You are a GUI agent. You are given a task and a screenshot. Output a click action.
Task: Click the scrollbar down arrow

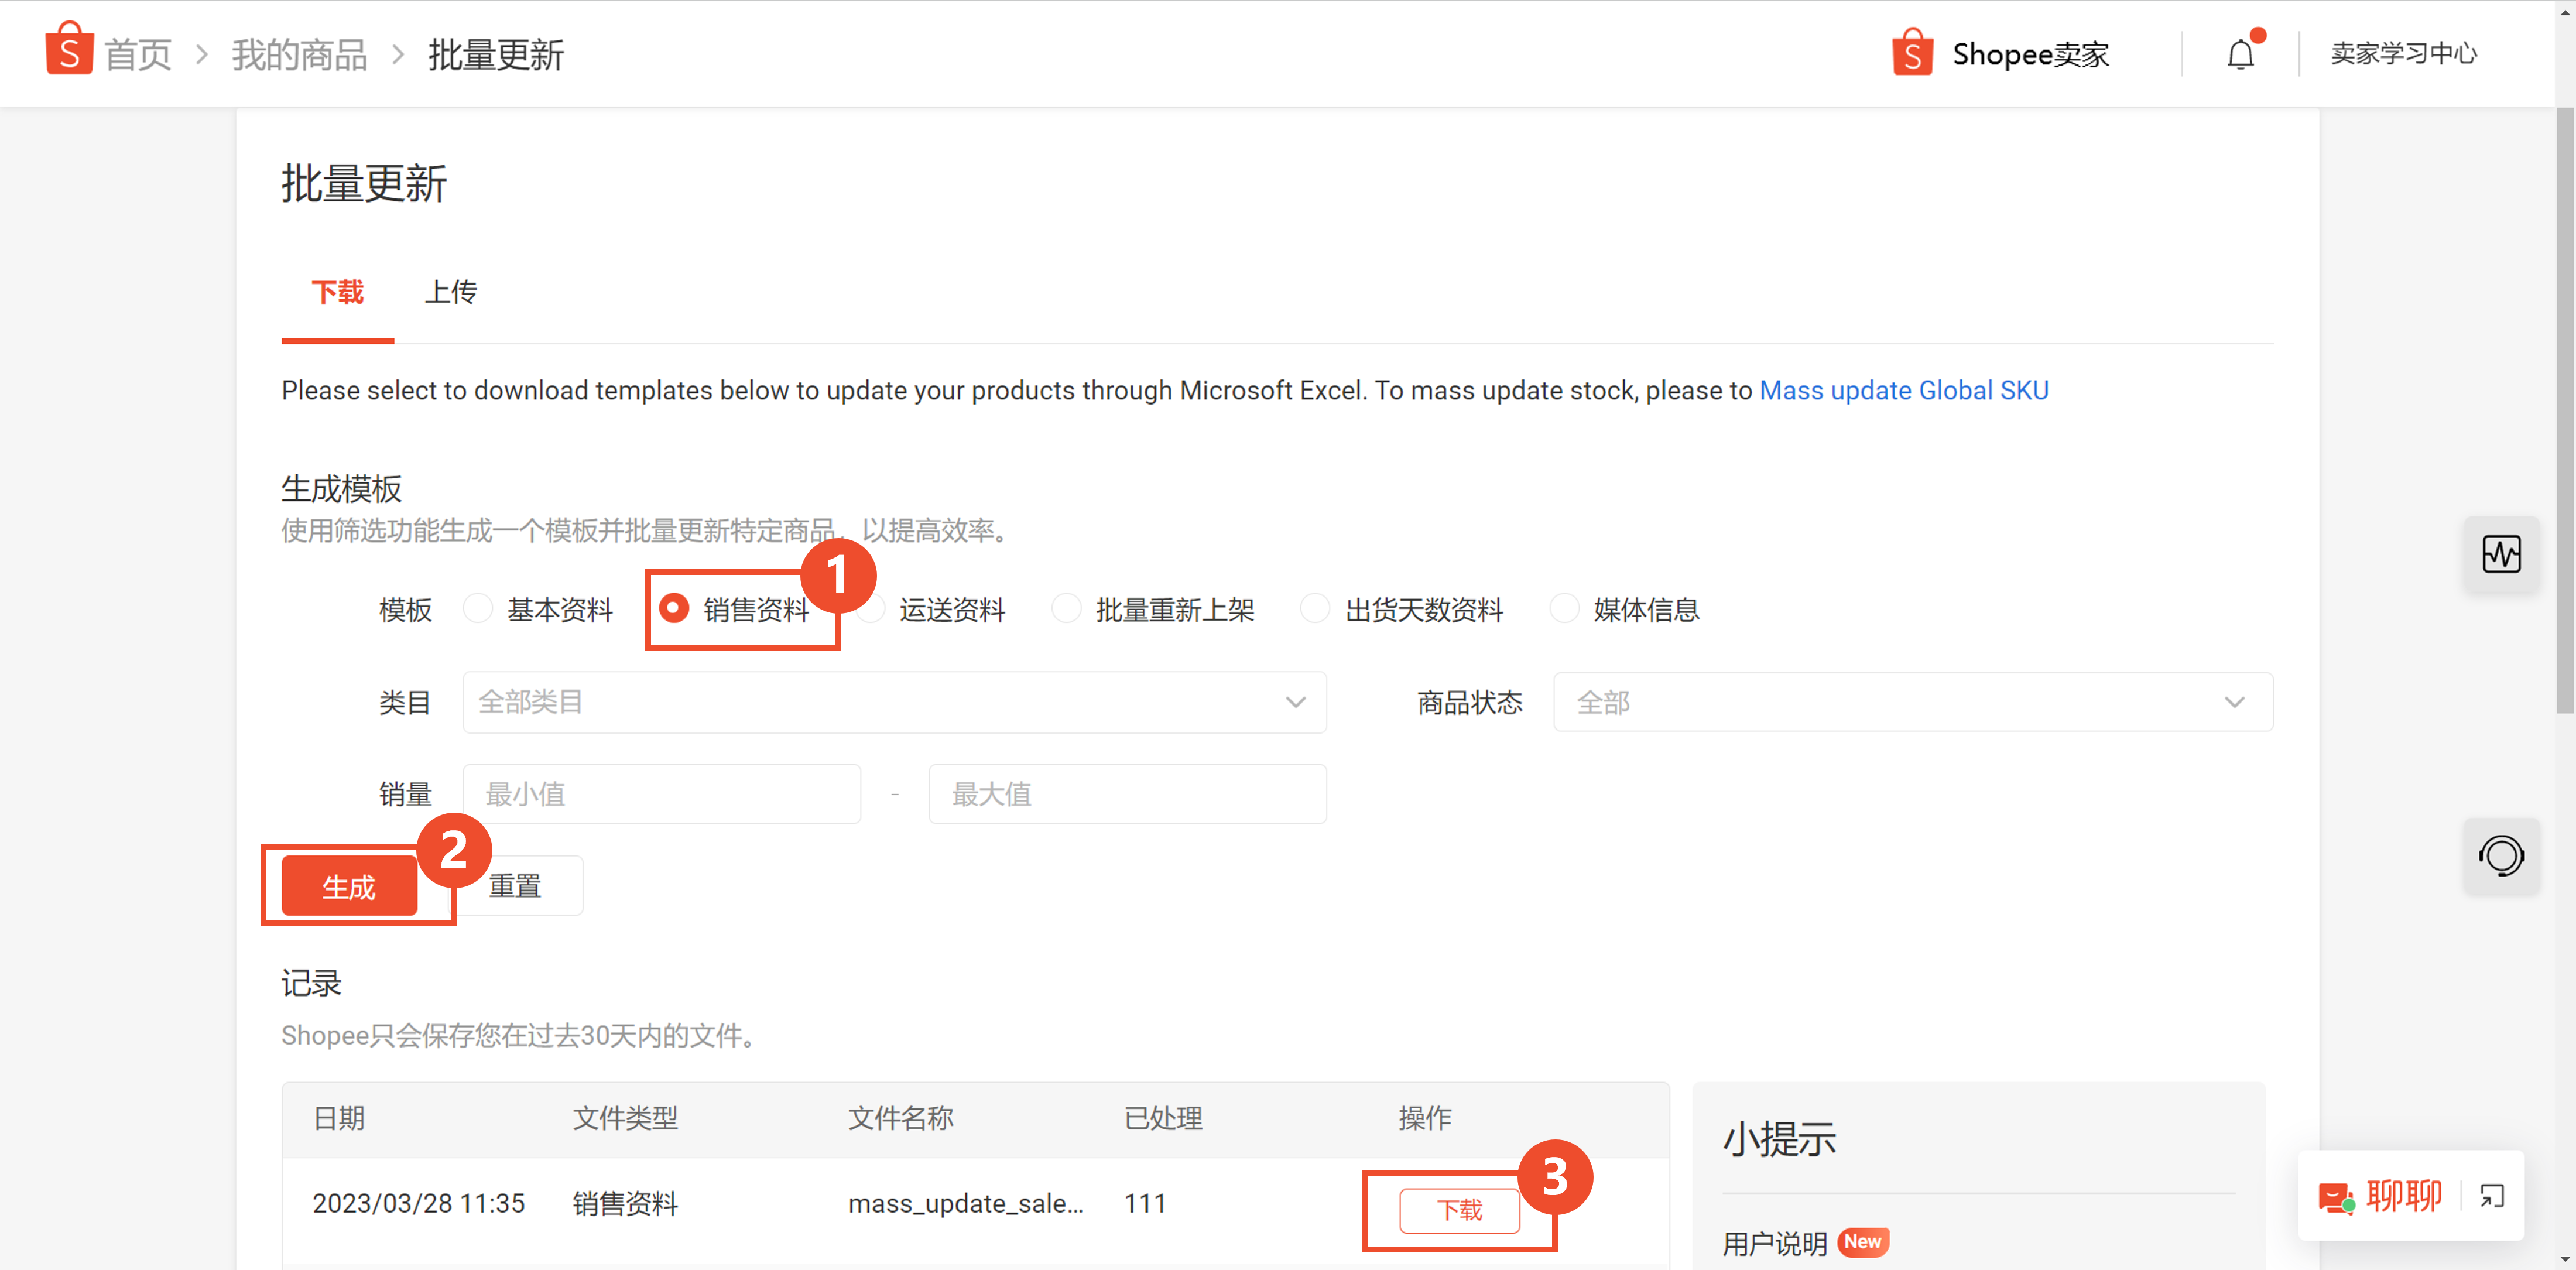(2565, 1260)
